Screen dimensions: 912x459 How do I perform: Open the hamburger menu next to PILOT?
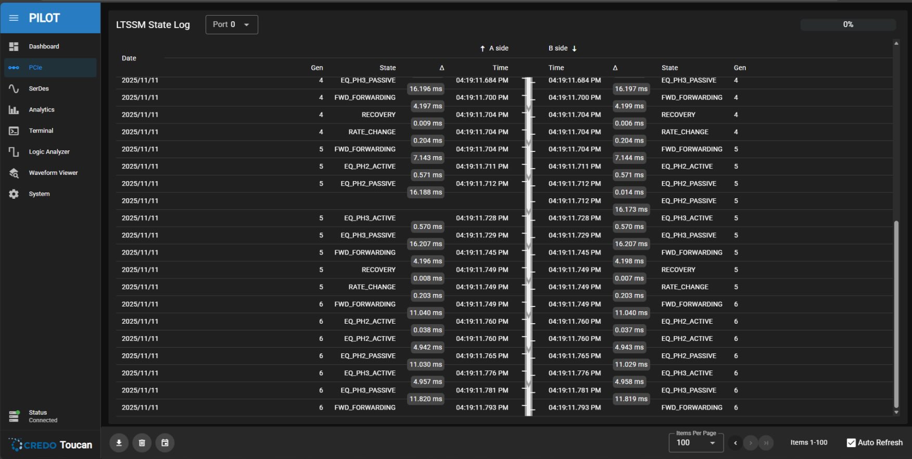14,18
